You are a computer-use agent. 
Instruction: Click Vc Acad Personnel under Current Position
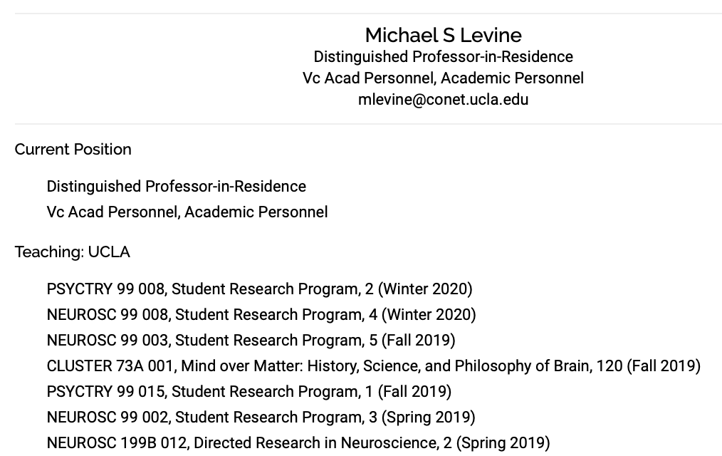tap(187, 212)
